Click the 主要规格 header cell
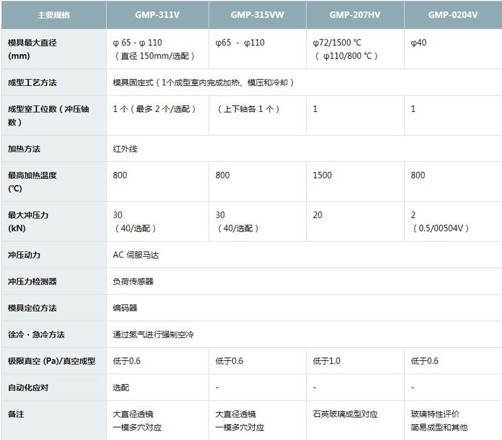The height and width of the screenshot is (440, 502). coord(53,15)
